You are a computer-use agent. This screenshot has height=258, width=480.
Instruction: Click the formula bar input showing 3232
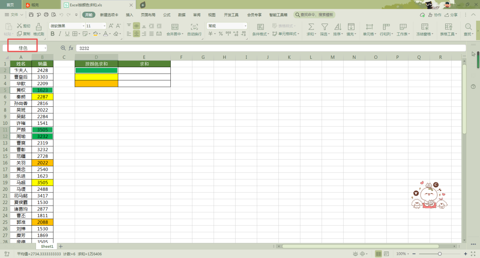tap(268, 48)
